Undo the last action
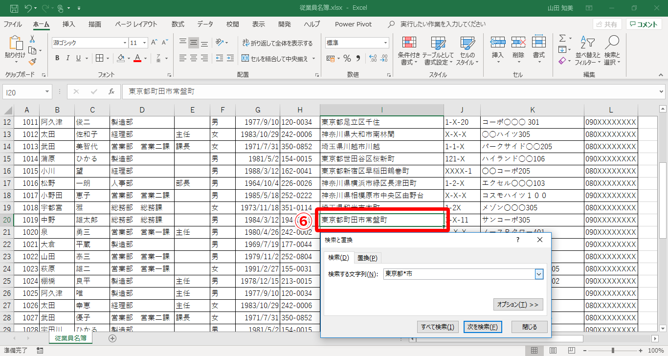 click(28, 8)
